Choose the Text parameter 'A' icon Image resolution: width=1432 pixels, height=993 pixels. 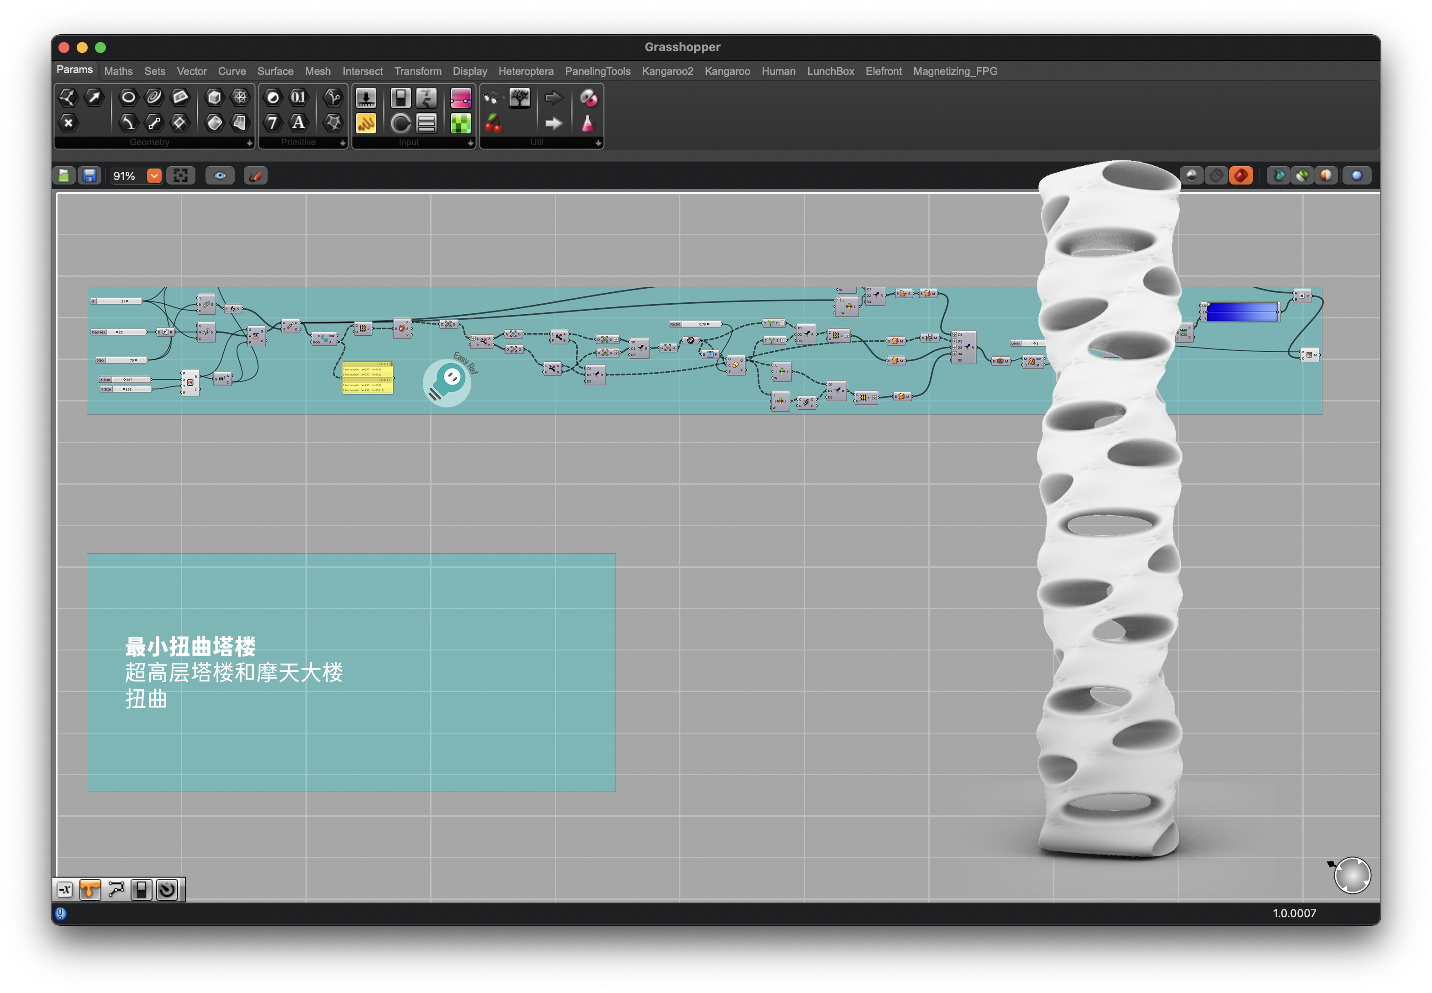[x=299, y=122]
